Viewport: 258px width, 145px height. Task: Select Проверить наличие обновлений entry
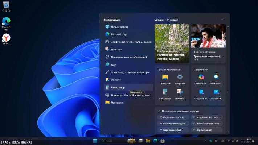[x=129, y=57]
